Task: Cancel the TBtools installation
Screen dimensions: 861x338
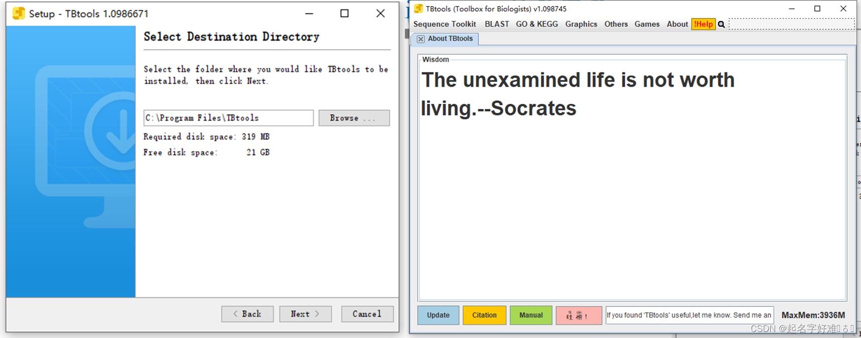Action: click(x=367, y=314)
